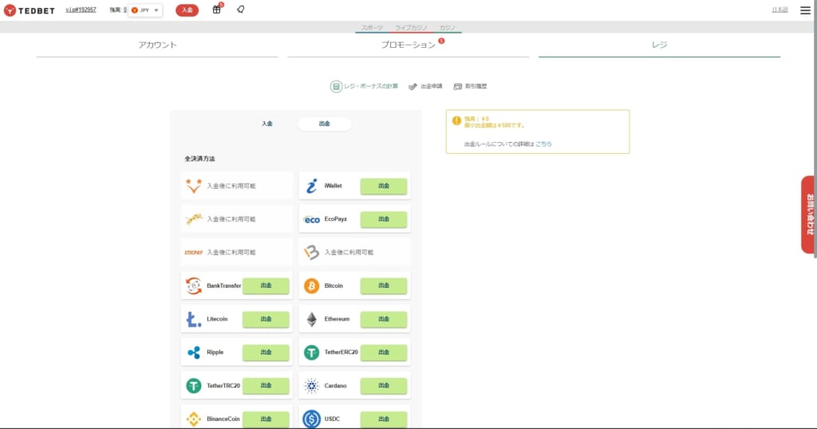Viewport: 817px width, 429px height.
Task: Select the プロモーション tab
Action: [x=408, y=45]
